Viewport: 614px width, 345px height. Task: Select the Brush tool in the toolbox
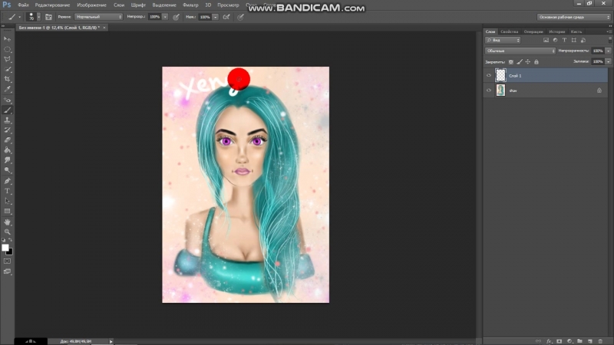[7, 110]
